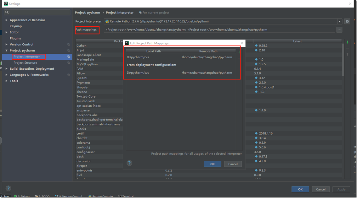Click OK button in Settings window
The height and width of the screenshot is (198, 357).
tap(300, 189)
